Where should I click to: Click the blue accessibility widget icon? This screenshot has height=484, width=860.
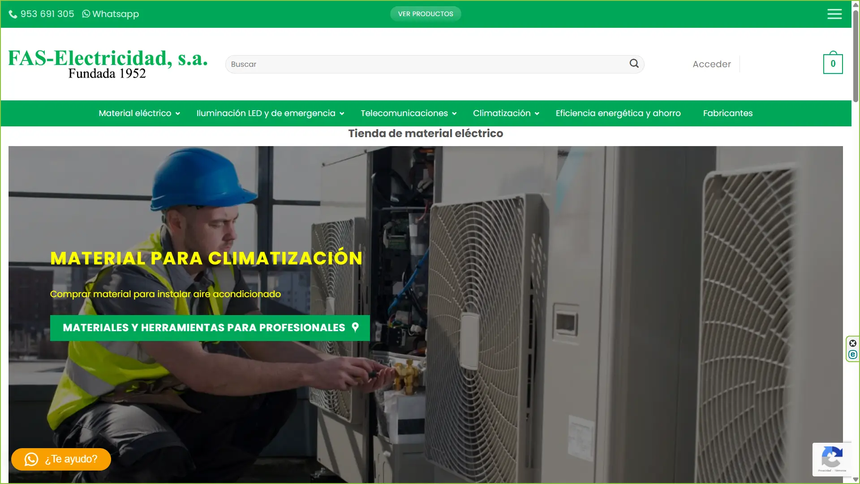pyautogui.click(x=853, y=354)
